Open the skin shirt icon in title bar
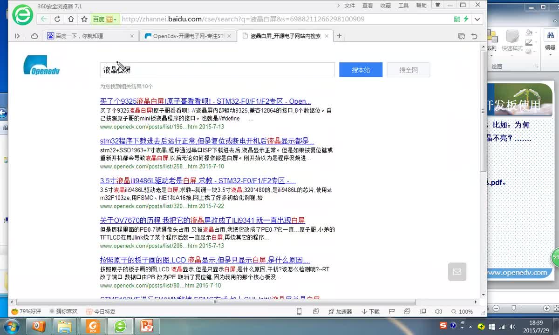This screenshot has width=559, height=335. (x=437, y=5)
